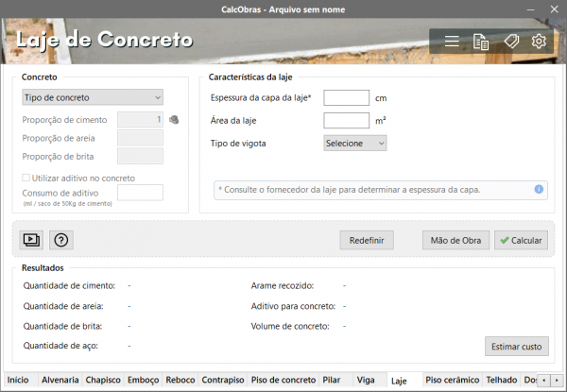Viewport: 567px width, 392px height.
Task: Switch to the Alvenaria tab
Action: 60,380
